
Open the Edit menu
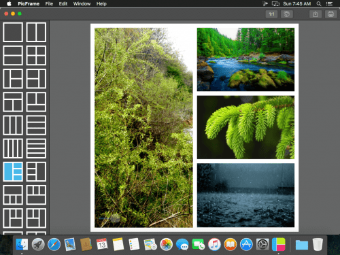[x=63, y=3]
